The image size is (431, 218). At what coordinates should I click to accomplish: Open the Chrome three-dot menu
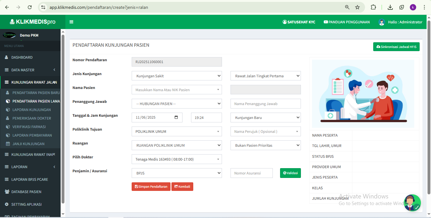click(424, 7)
